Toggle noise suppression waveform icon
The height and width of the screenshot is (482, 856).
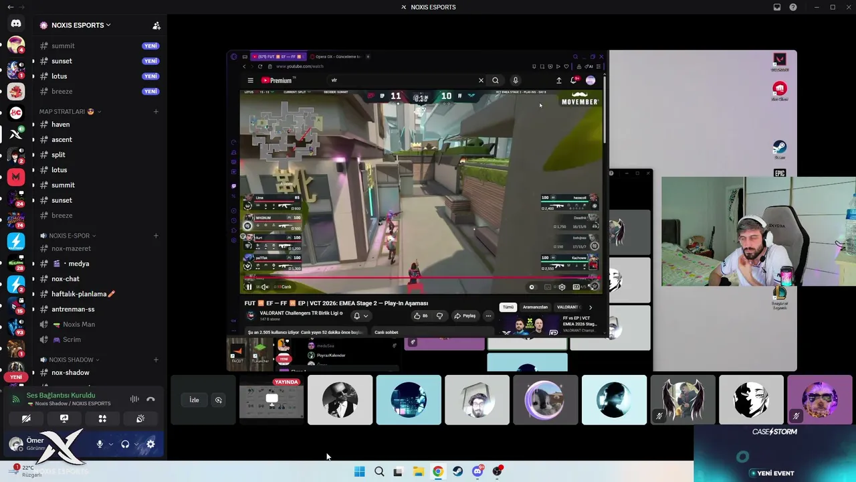[134, 399]
